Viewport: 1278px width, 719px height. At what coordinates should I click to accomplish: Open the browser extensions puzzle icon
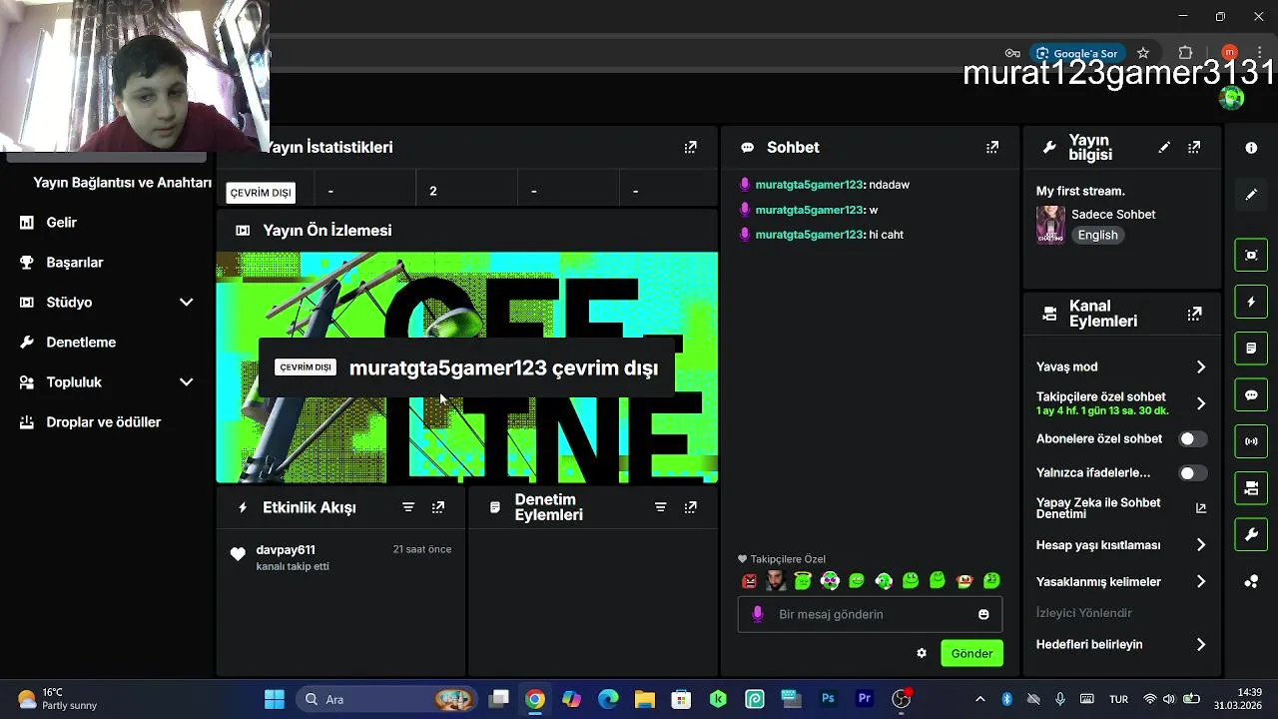[1185, 53]
